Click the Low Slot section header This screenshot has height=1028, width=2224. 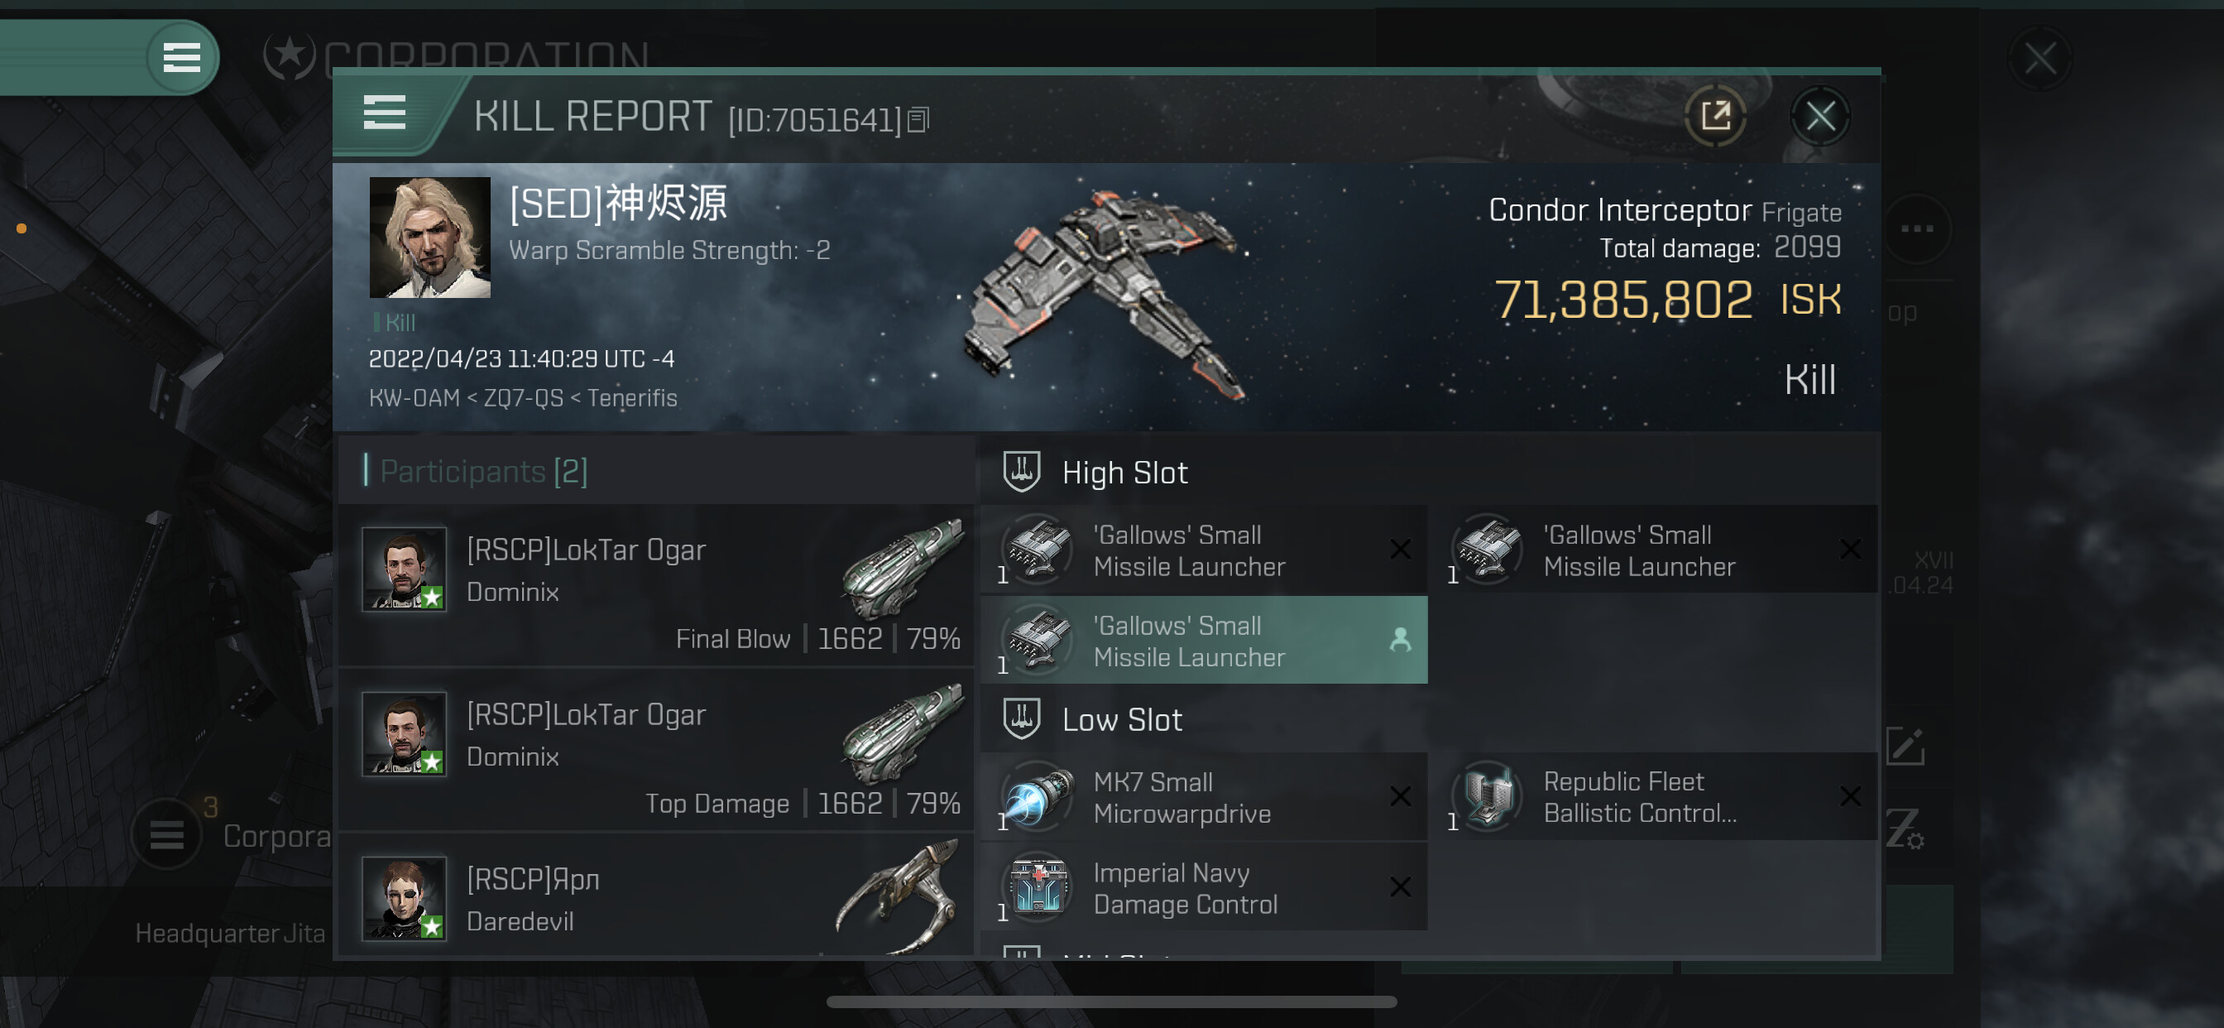coord(1120,719)
